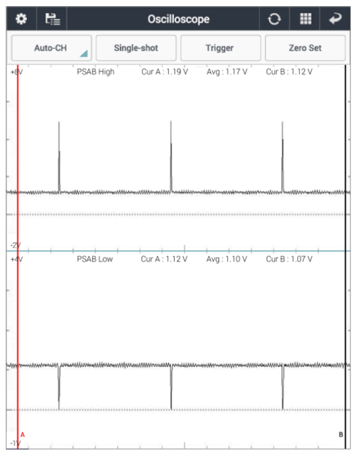
Task: Select the Auto-CH button
Action: point(51,48)
